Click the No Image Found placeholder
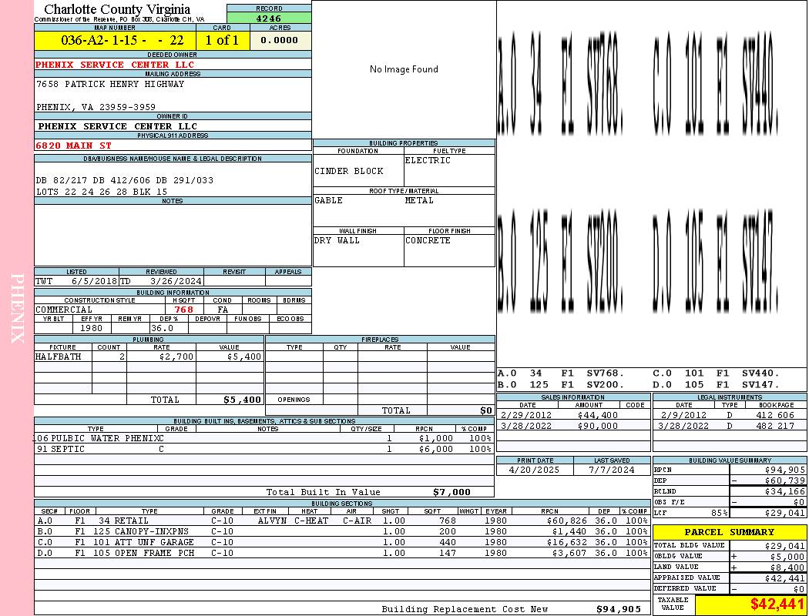The image size is (809, 616). (x=404, y=69)
